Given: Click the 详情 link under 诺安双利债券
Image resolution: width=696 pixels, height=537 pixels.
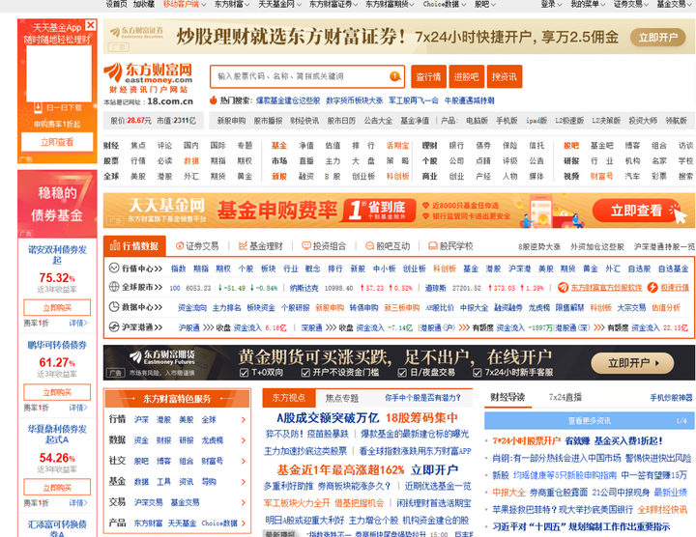Looking at the screenshot, I should point(78,323).
